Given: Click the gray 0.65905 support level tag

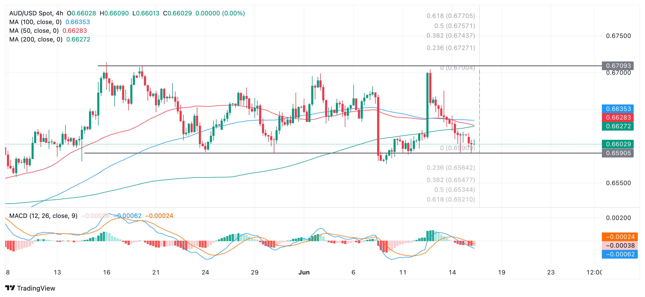Looking at the screenshot, I should click(618, 153).
